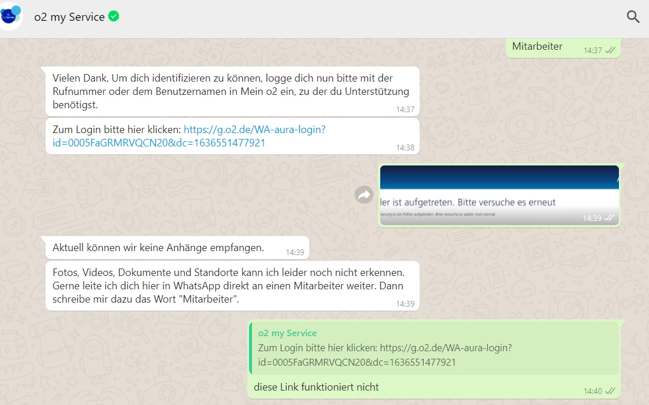Click read-receipt checkmarks on the 14:40 message
The height and width of the screenshot is (405, 649).
[610, 391]
